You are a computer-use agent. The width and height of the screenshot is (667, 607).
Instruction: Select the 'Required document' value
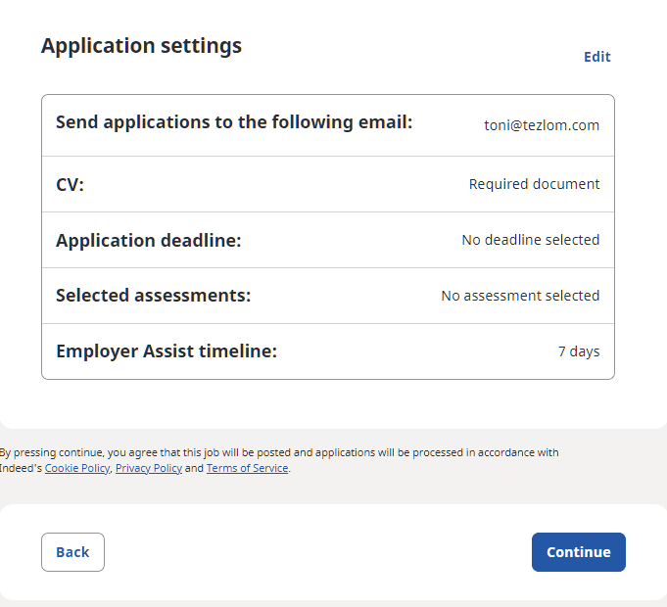[534, 184]
